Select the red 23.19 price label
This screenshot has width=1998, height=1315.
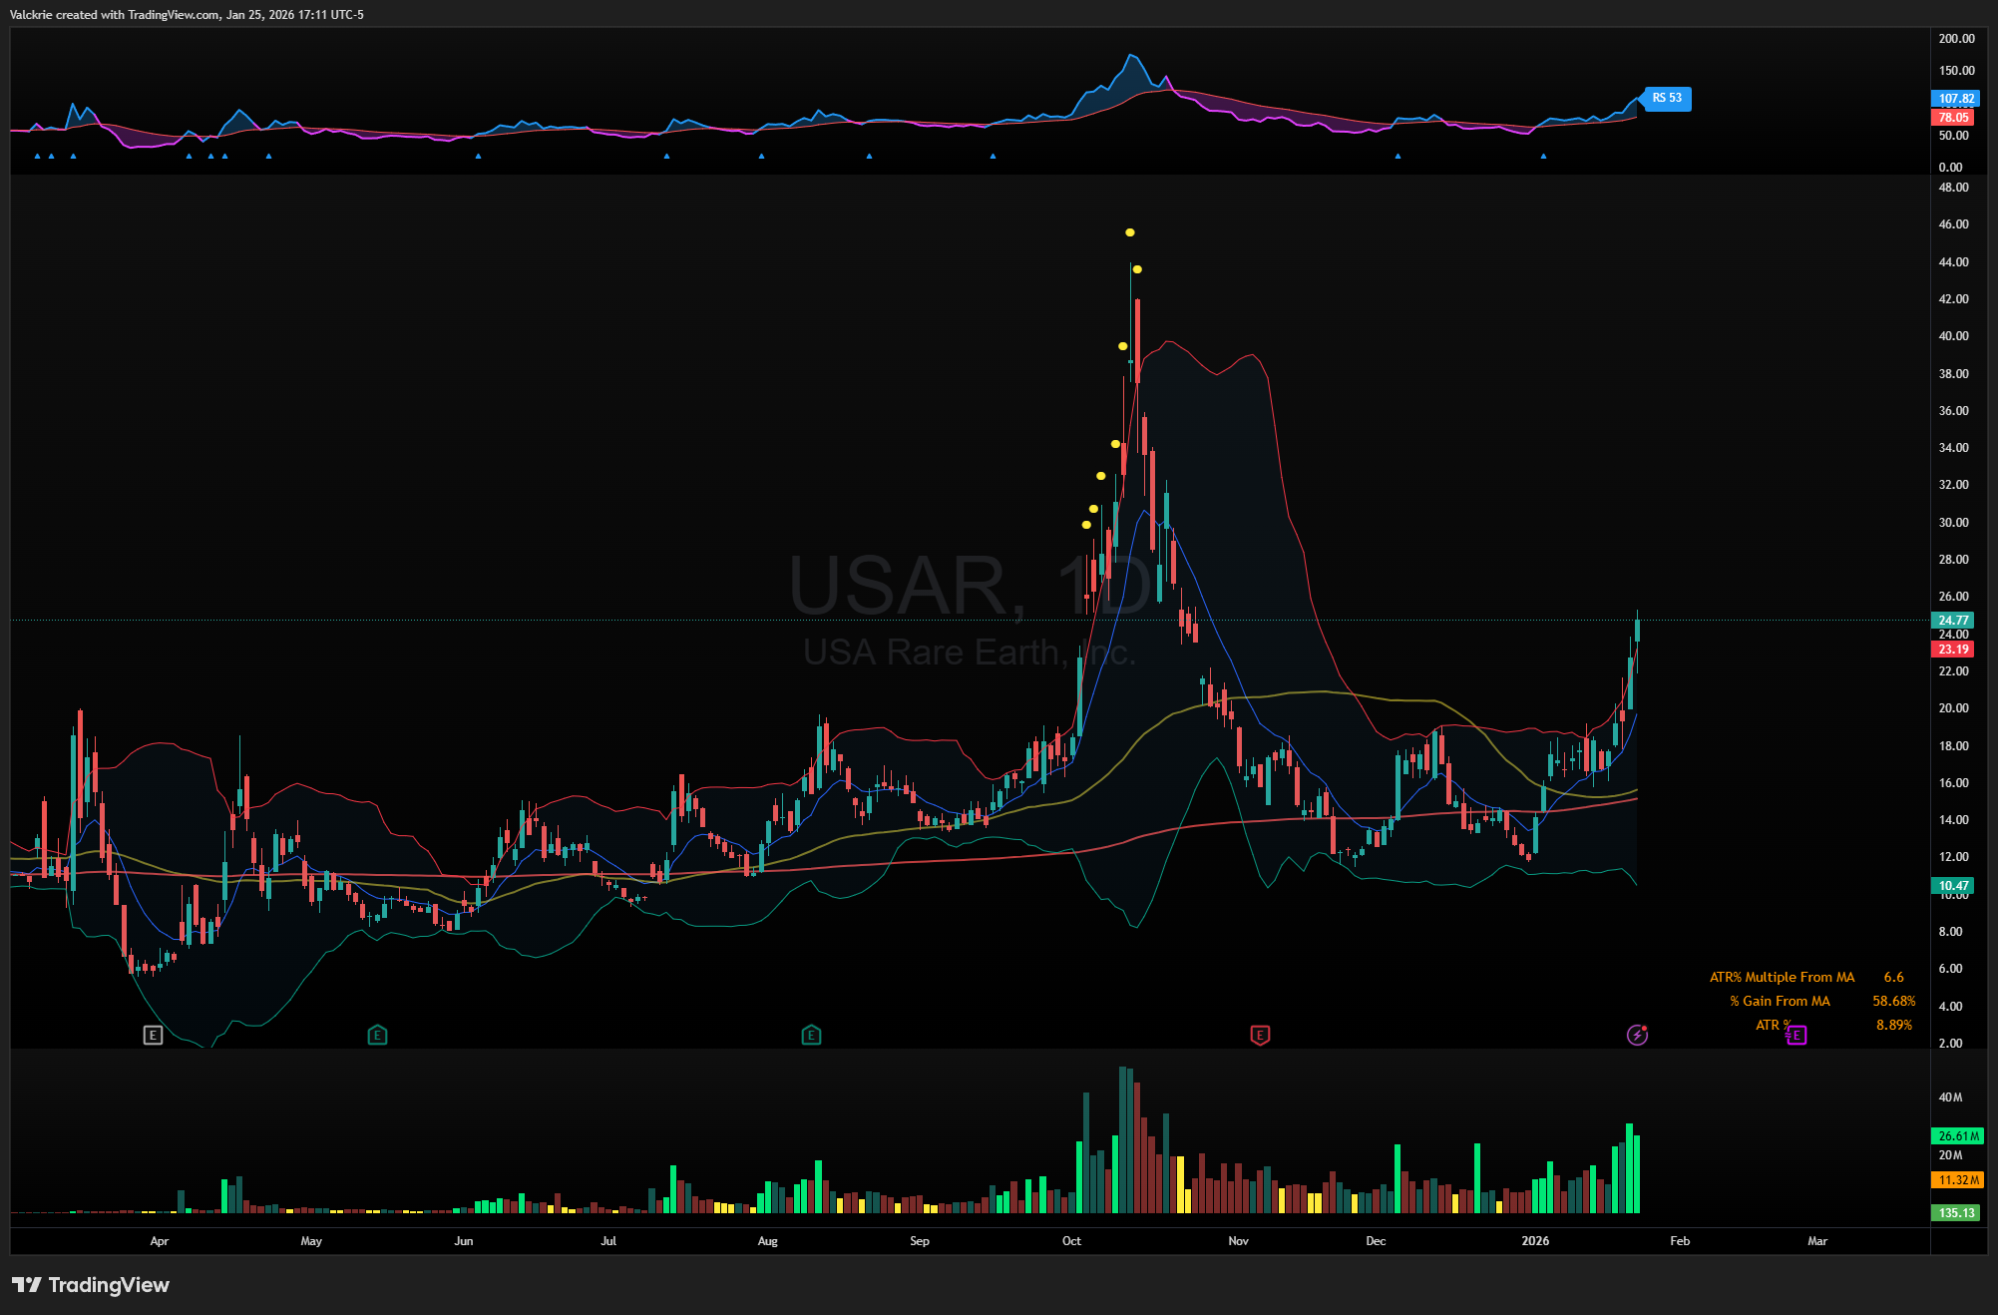pyautogui.click(x=1953, y=650)
